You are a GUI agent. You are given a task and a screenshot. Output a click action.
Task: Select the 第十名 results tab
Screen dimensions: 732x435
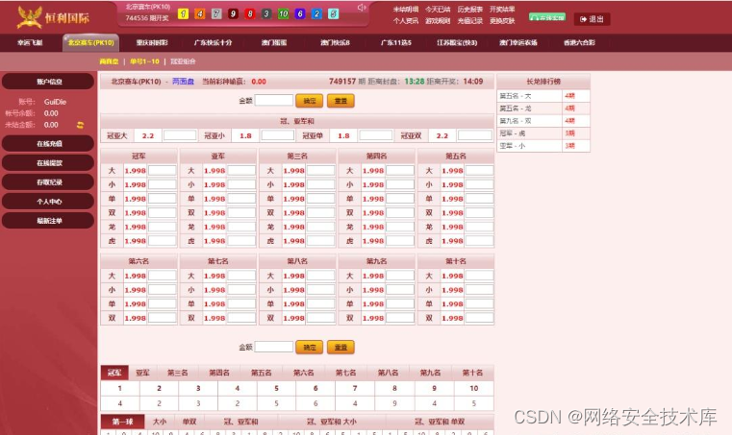point(472,373)
